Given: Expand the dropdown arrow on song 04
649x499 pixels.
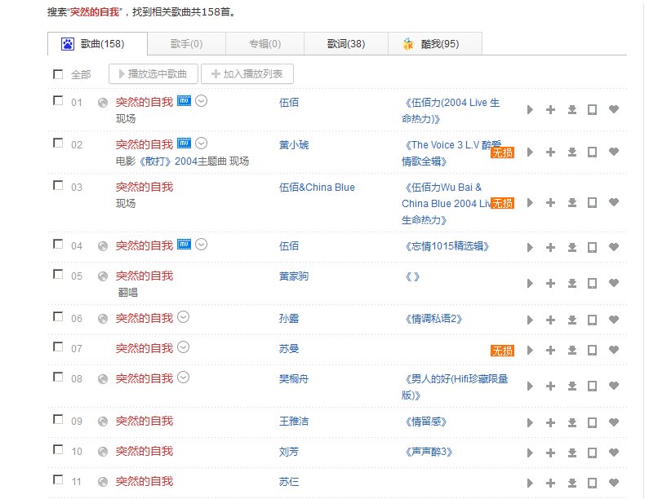Looking at the screenshot, I should click(x=201, y=245).
